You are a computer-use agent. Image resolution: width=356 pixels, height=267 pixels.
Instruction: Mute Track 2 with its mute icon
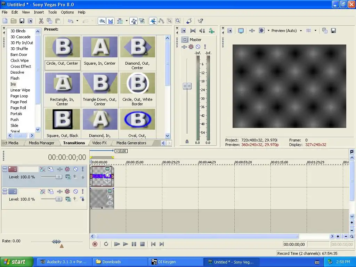point(75,192)
